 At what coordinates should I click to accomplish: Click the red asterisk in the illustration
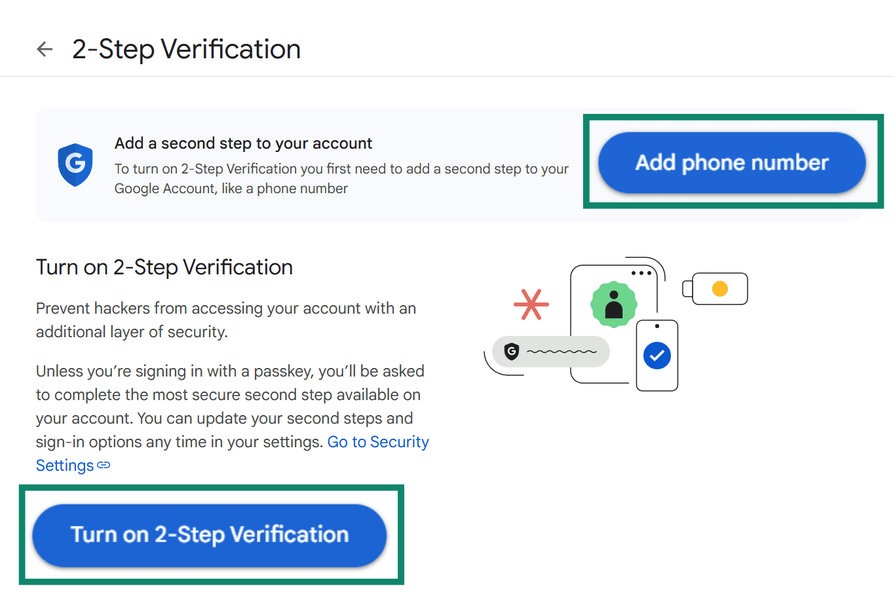(531, 303)
